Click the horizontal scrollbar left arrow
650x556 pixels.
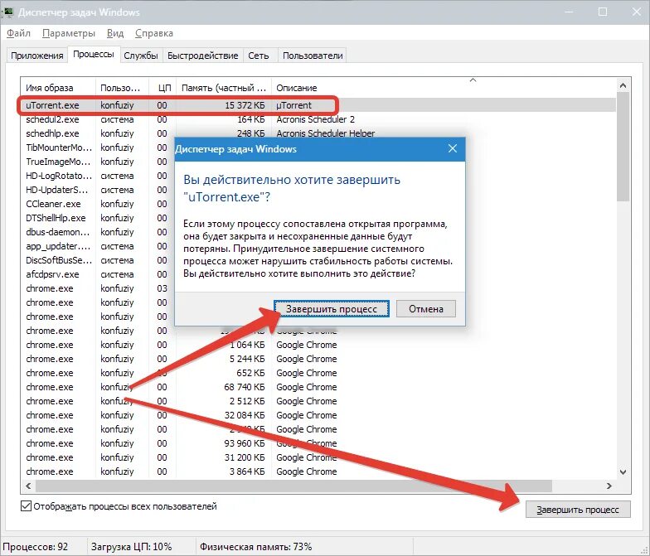(28, 486)
